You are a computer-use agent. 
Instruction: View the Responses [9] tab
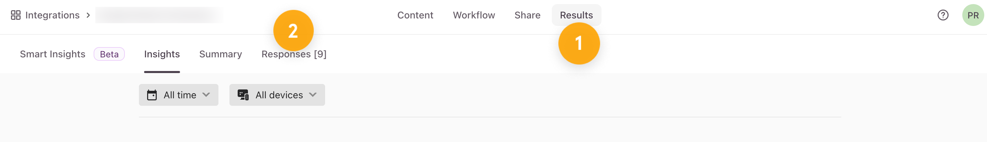(294, 54)
